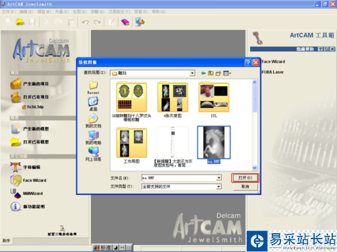Click the cut scissors toolbar icon

47,22
